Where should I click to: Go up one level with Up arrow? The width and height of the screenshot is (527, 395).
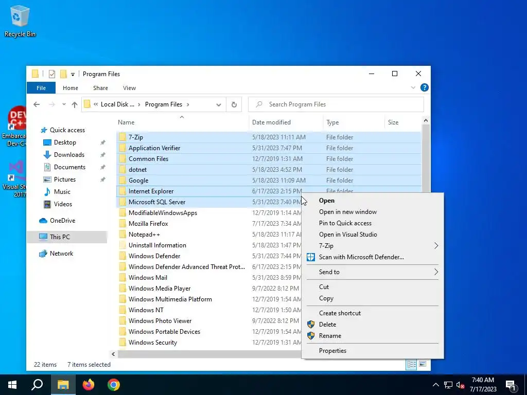click(x=75, y=104)
